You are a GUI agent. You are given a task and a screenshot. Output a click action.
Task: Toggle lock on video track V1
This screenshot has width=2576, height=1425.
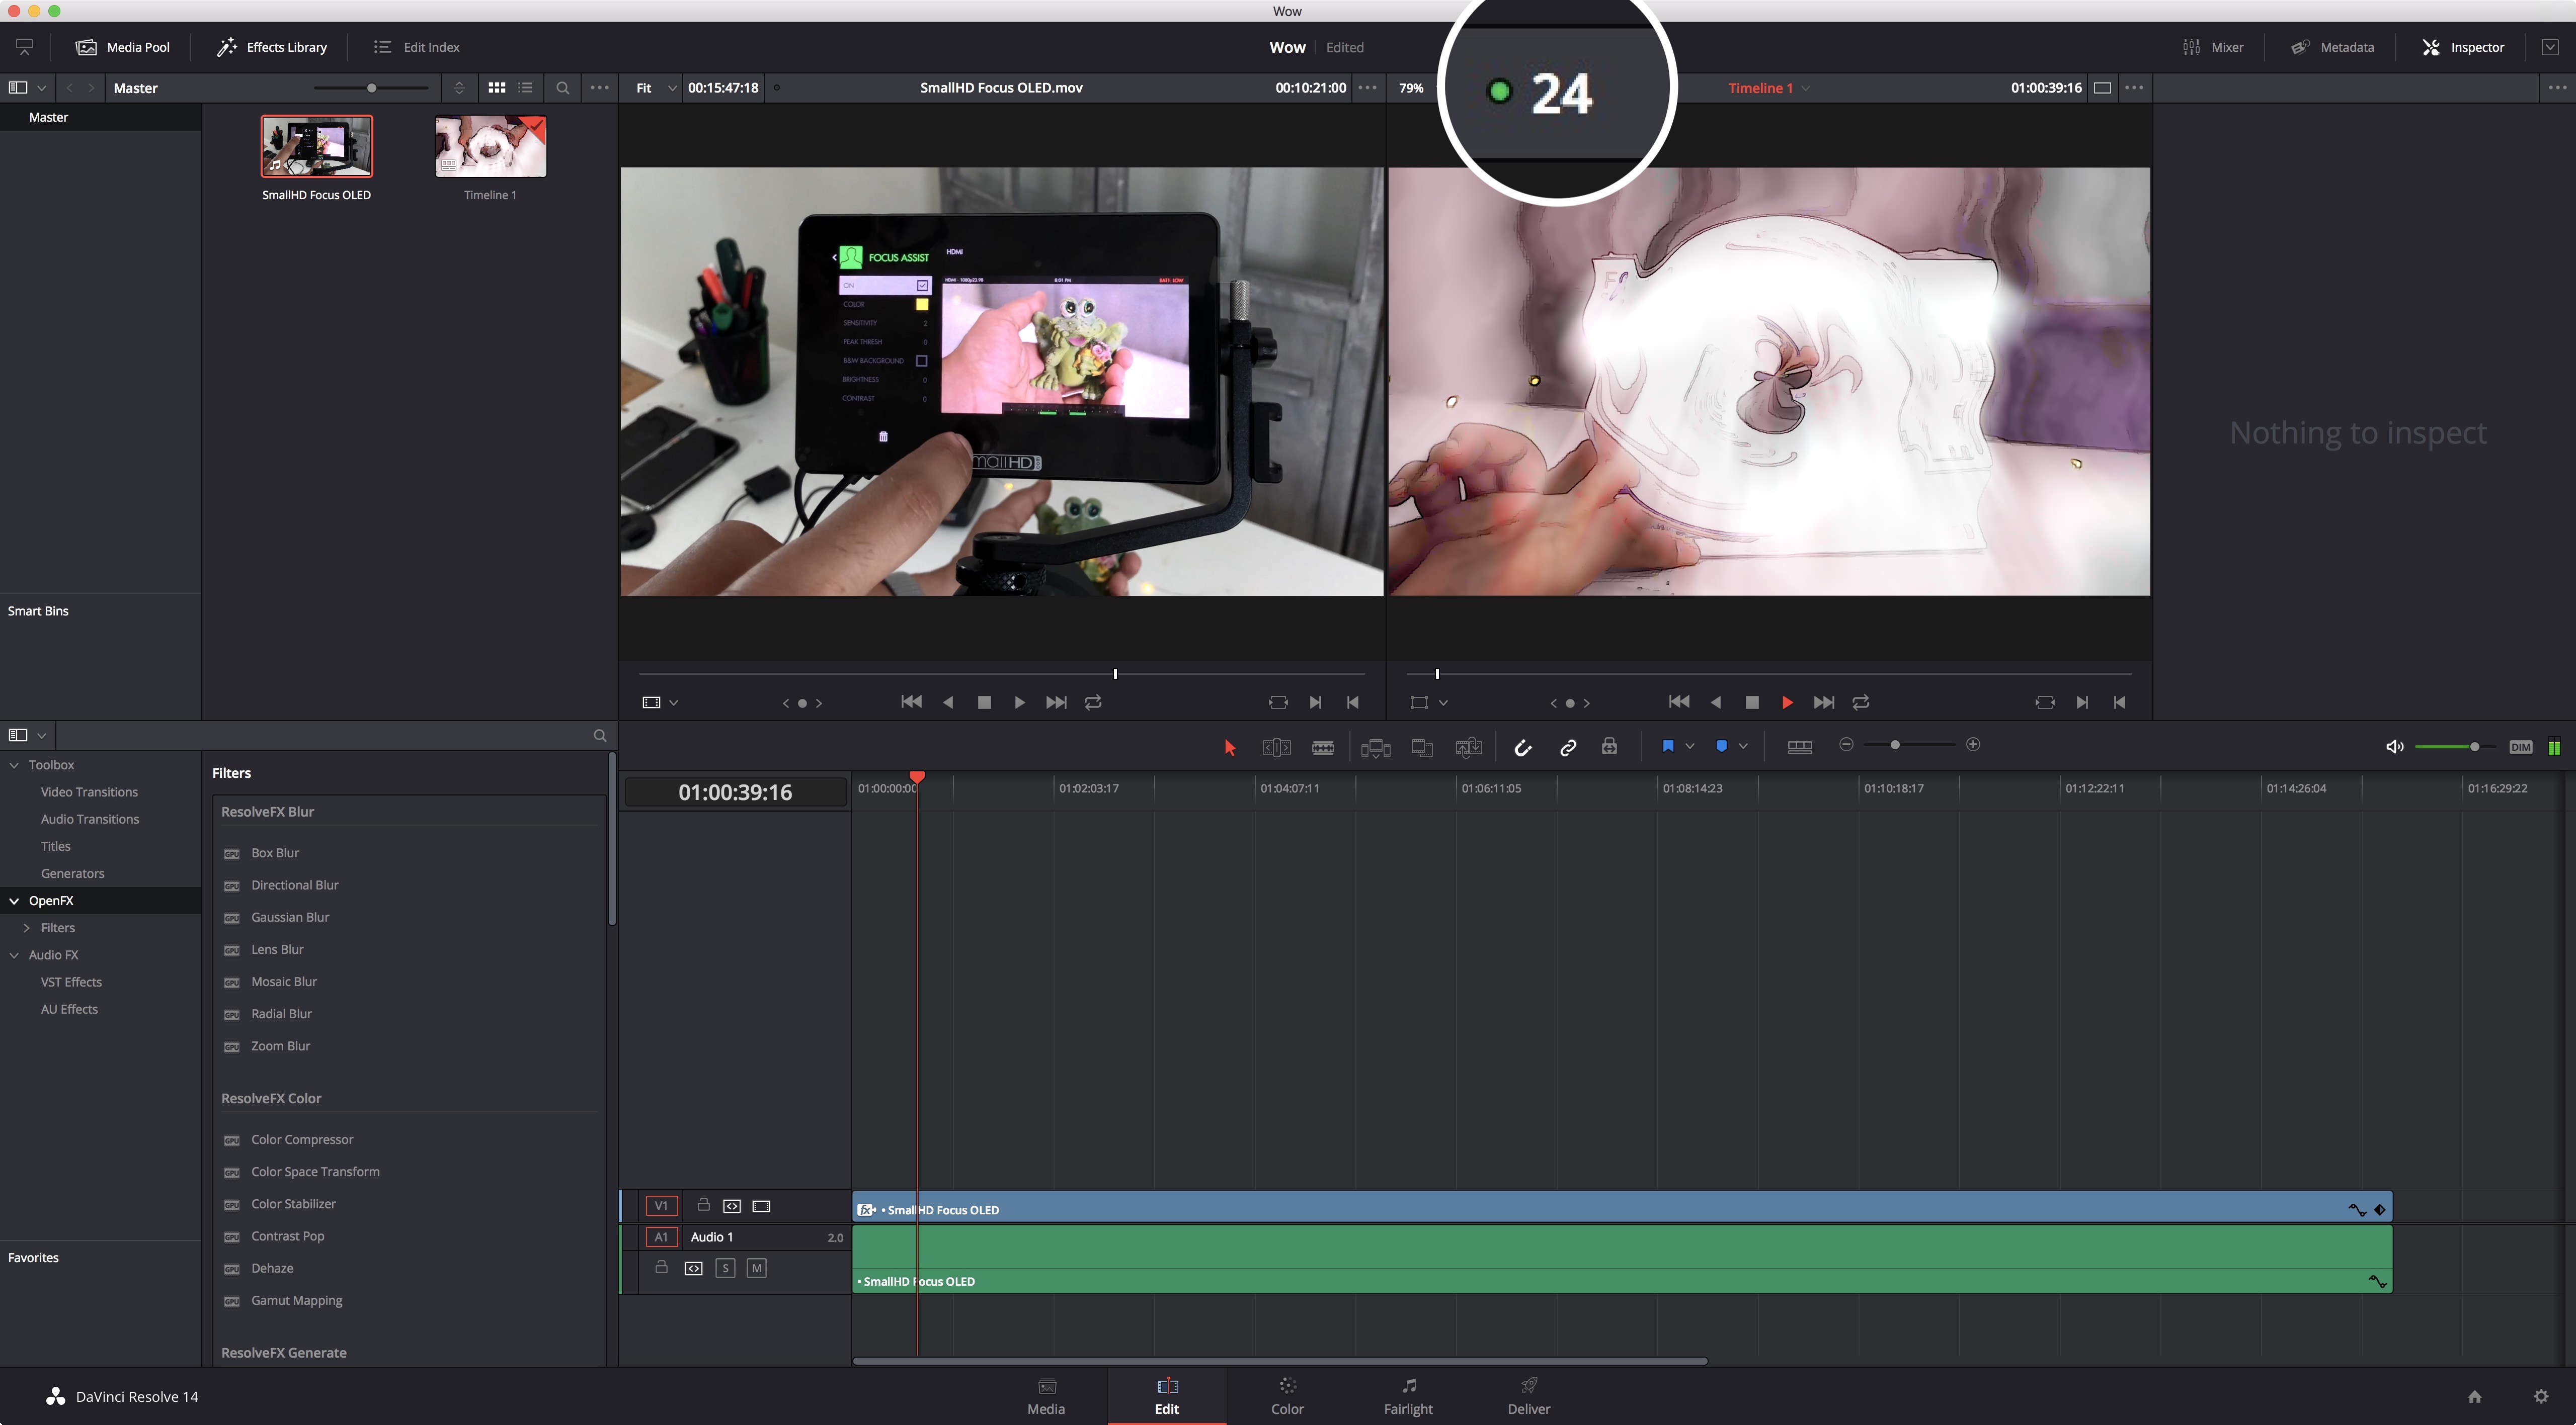(x=703, y=1204)
